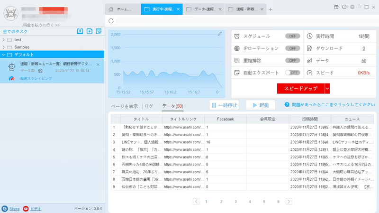Click the IP rotation globe icon
Viewport: 379px width, 213px height.
tap(237, 48)
